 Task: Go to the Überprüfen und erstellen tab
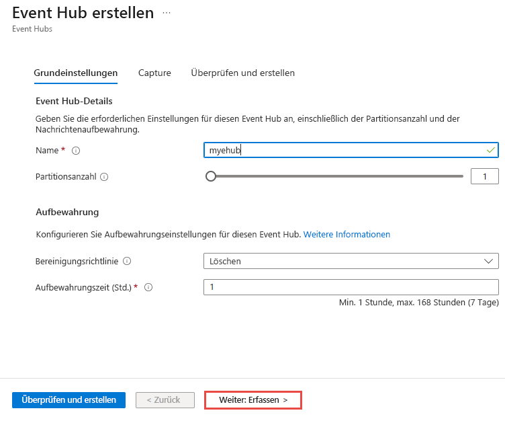(243, 73)
